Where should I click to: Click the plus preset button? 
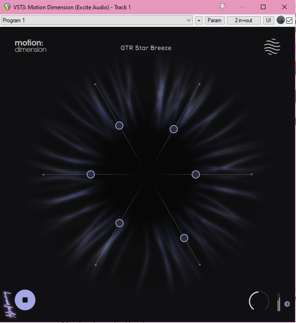pyautogui.click(x=198, y=20)
